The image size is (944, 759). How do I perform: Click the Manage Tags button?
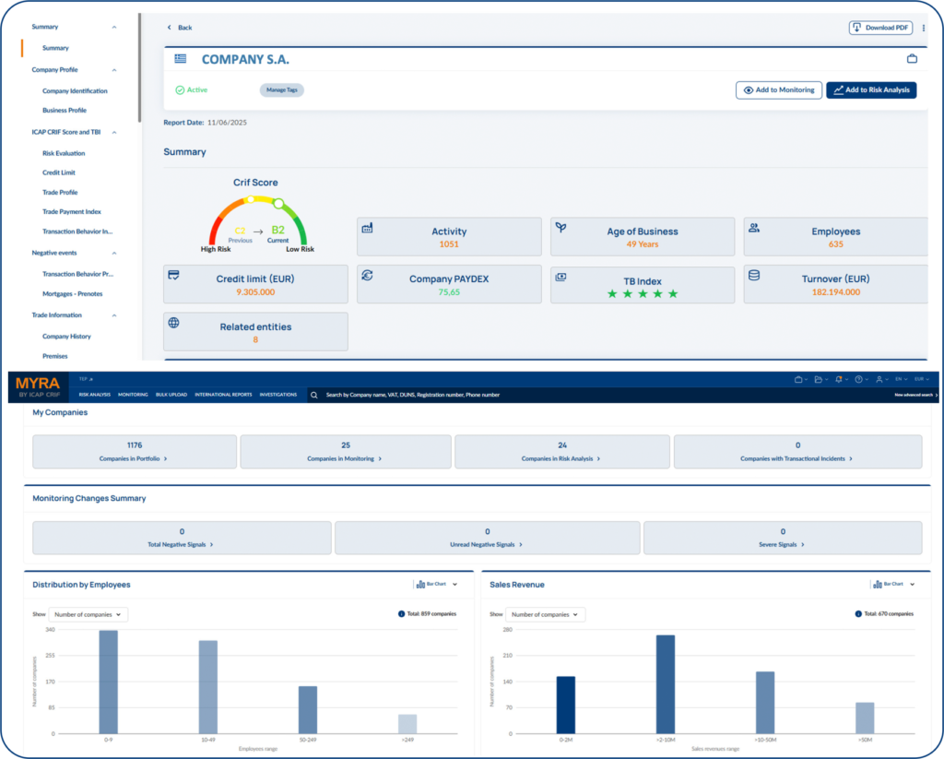(281, 90)
